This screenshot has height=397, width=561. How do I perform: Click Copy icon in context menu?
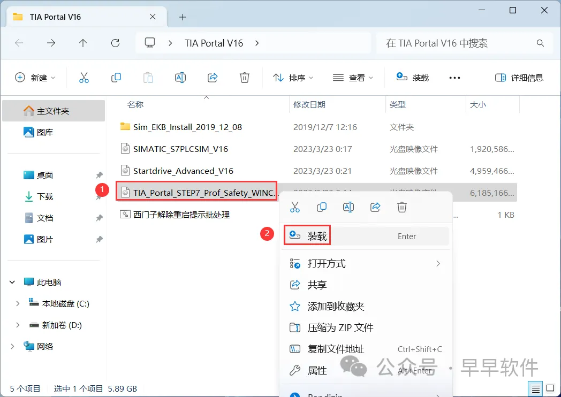[x=322, y=207]
